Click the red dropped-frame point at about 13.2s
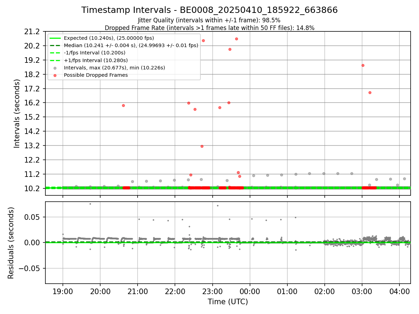 pyautogui.click(x=202, y=146)
